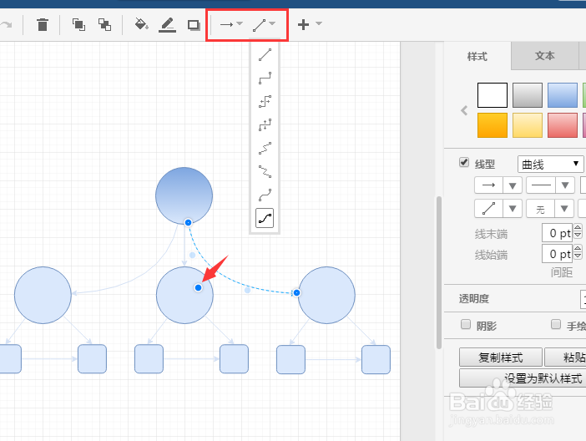Send selection to back icon
Image resolution: width=586 pixels, height=441 pixels.
[x=104, y=25]
